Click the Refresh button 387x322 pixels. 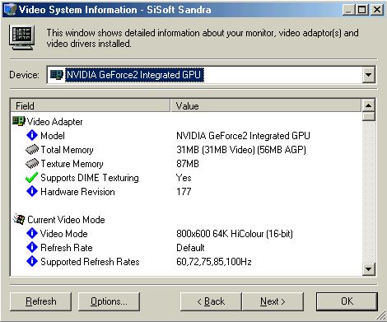40,301
